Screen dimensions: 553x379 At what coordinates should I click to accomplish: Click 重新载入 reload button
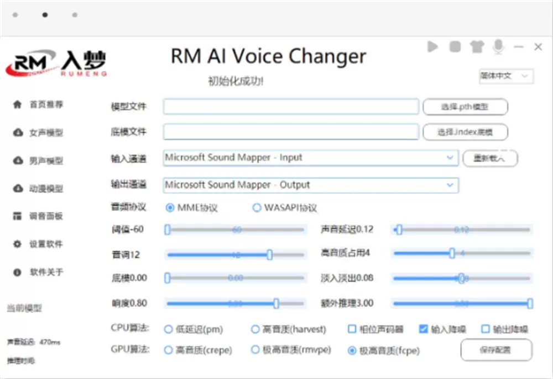pos(490,158)
